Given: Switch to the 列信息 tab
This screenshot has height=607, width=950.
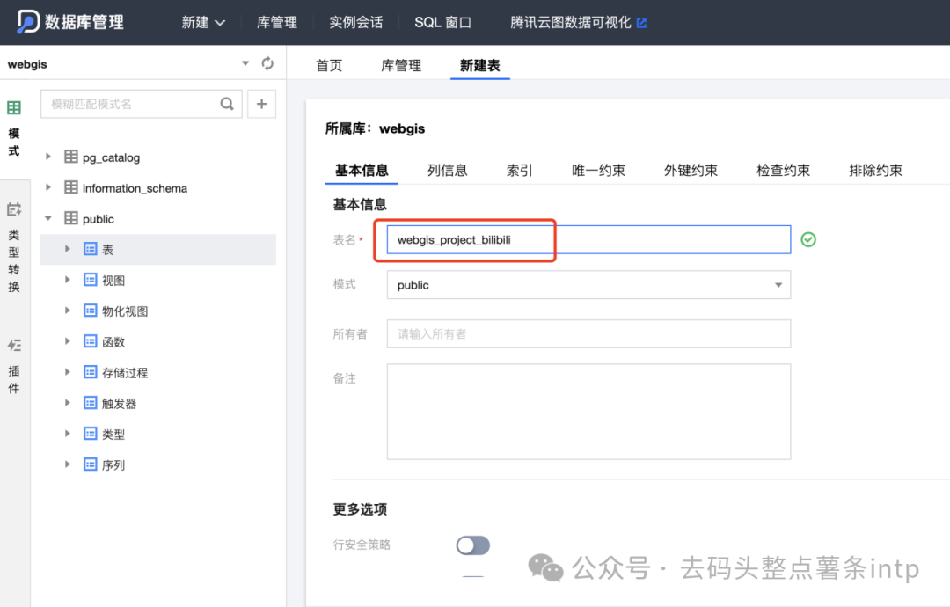Looking at the screenshot, I should [x=447, y=170].
